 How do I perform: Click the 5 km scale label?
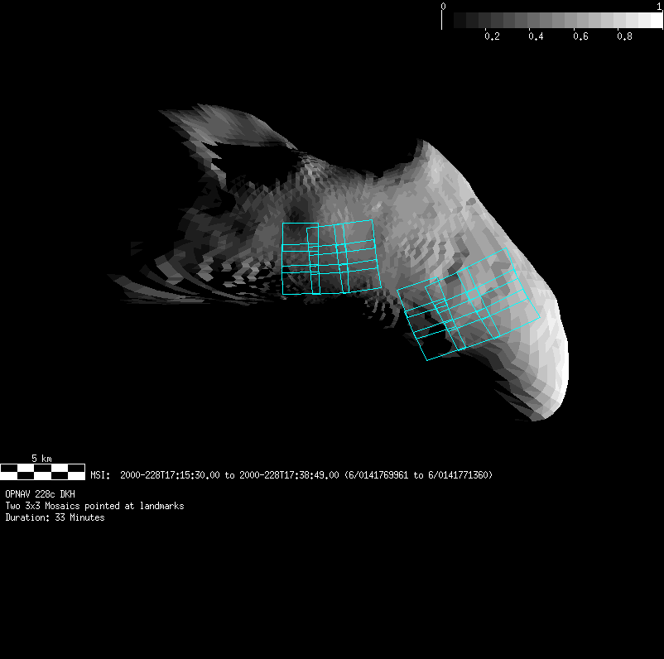pos(41,458)
